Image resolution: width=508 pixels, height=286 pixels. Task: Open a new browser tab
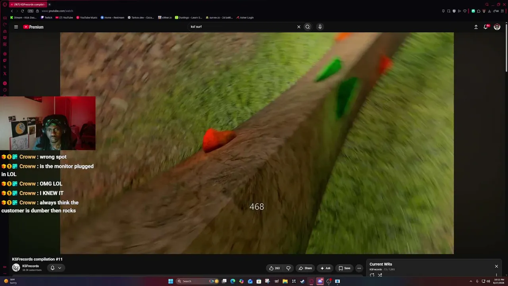(49, 4)
